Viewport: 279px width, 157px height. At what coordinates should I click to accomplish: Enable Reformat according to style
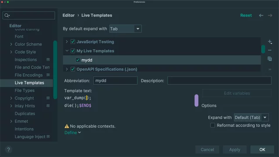pyautogui.click(x=213, y=125)
